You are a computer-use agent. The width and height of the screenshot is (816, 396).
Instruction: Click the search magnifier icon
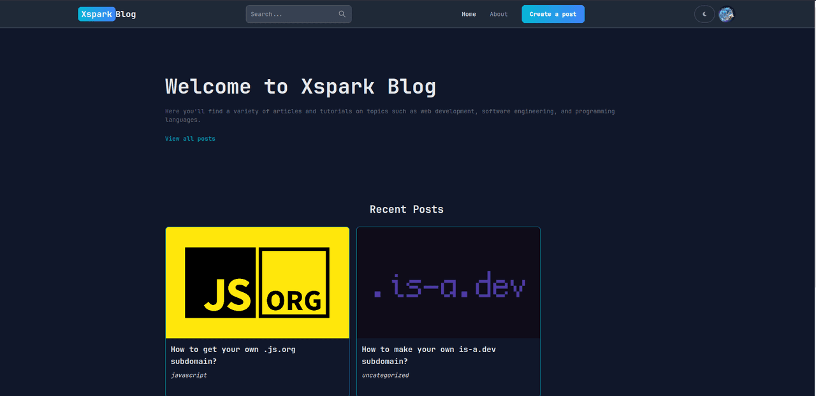click(342, 13)
